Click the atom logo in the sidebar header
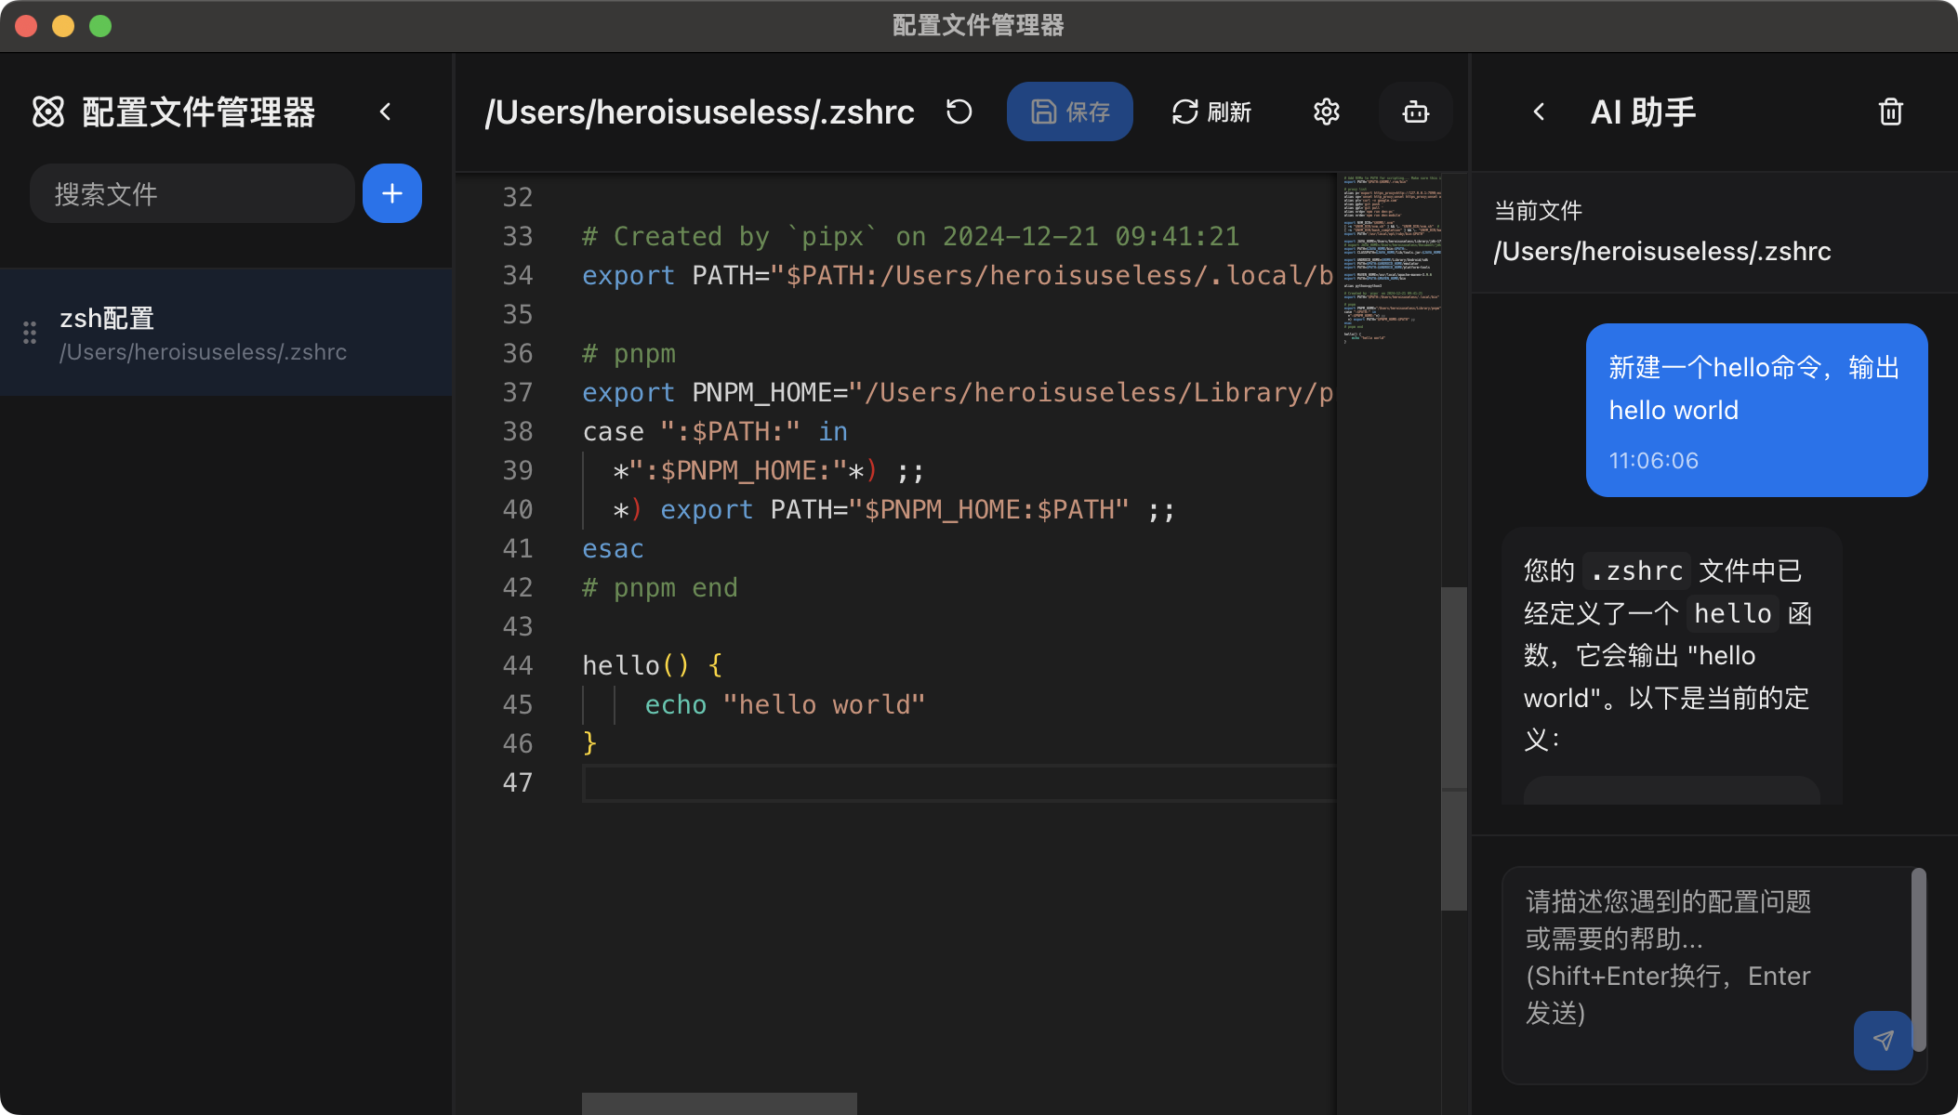Viewport: 1958px width, 1115px height. (x=48, y=111)
